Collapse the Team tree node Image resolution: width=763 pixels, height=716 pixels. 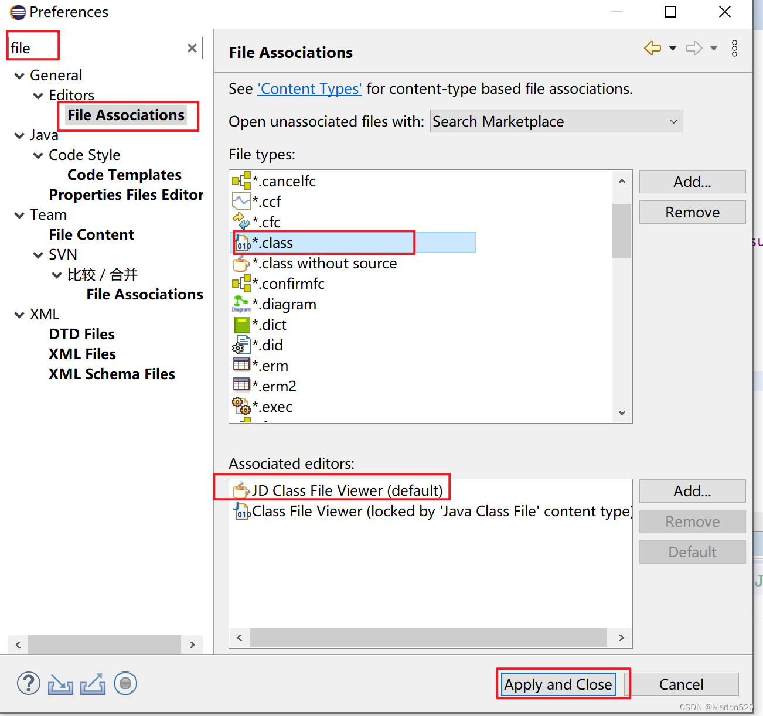[x=19, y=215]
